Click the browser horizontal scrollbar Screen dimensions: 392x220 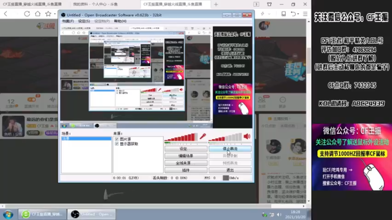(x=138, y=206)
